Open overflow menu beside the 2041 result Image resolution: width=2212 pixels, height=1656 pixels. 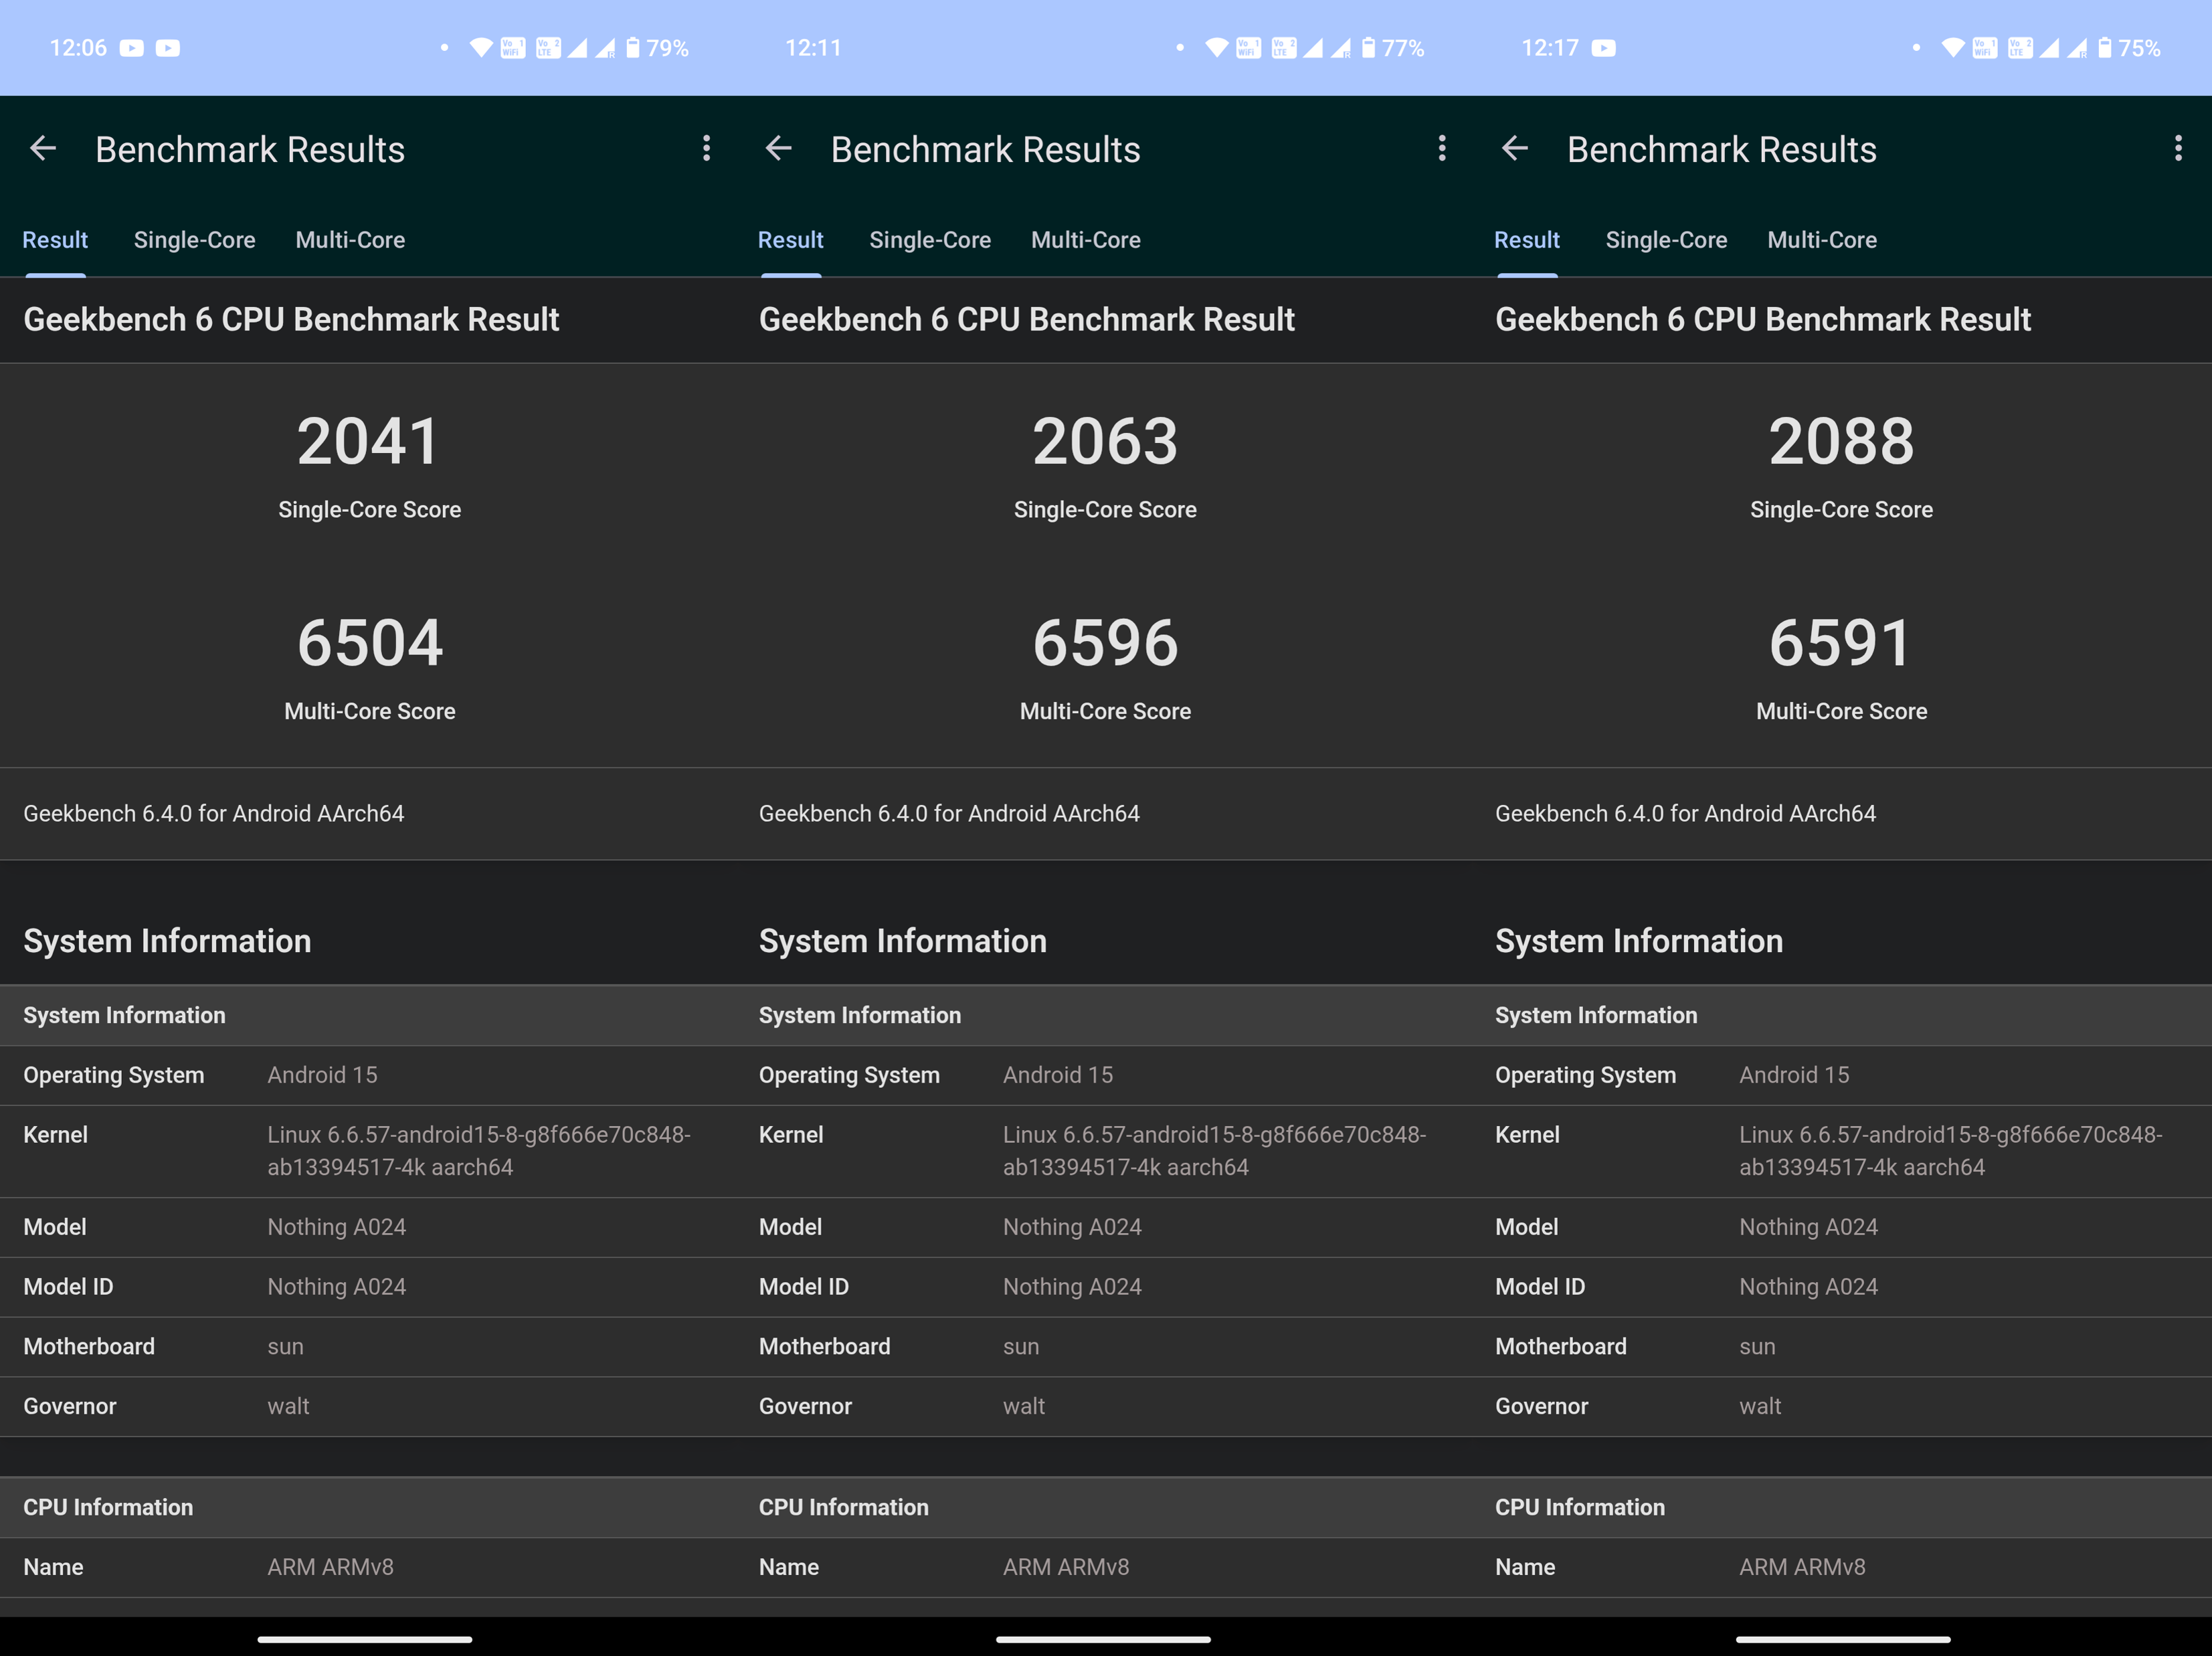point(706,149)
